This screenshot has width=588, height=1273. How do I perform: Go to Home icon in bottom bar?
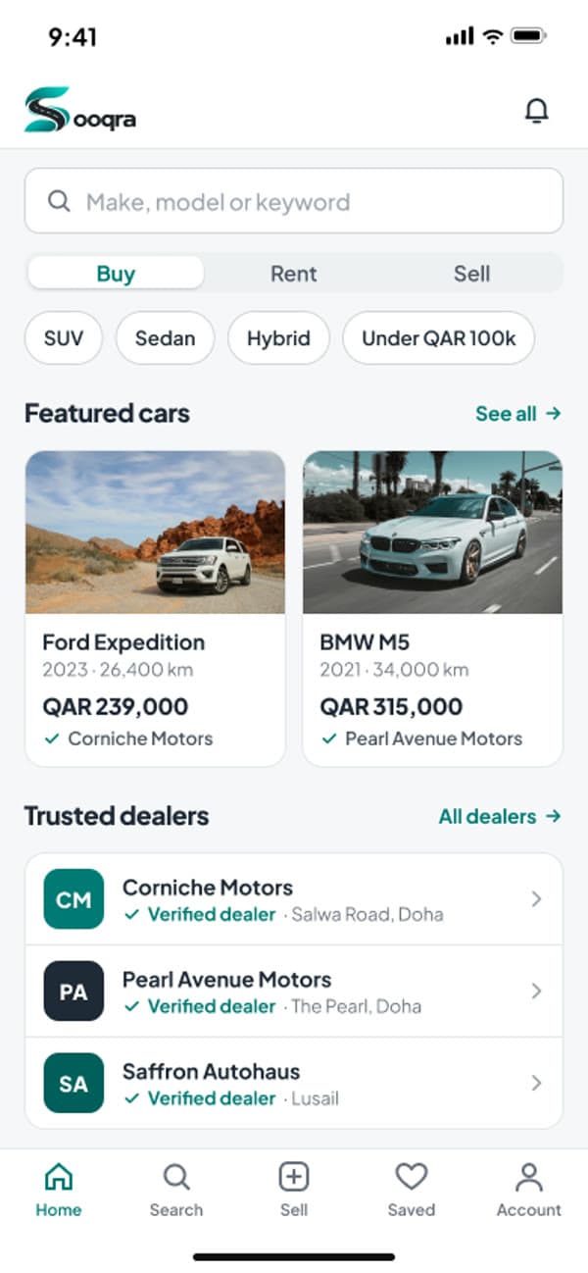[59, 1176]
